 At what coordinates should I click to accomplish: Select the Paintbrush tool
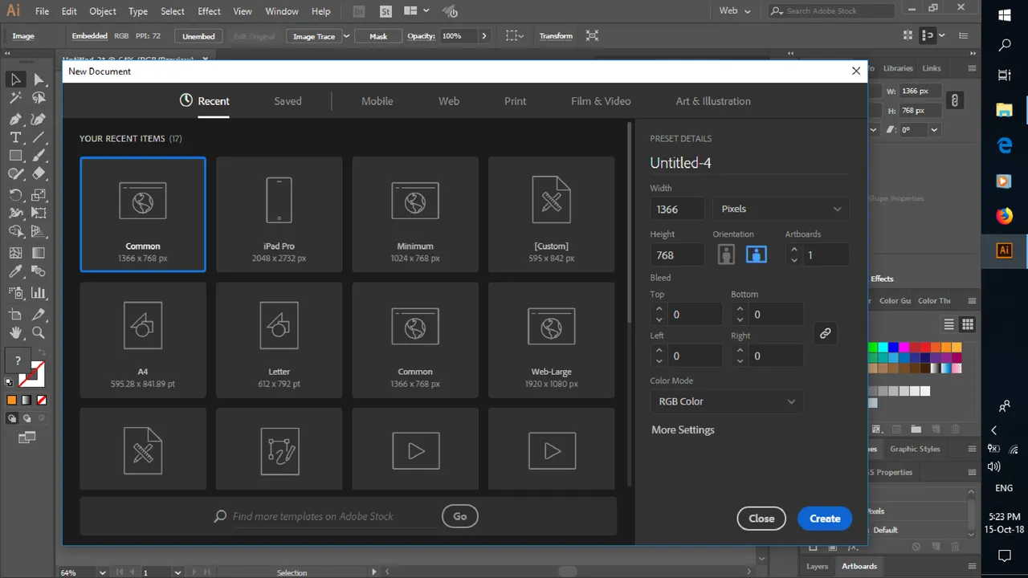tap(39, 156)
